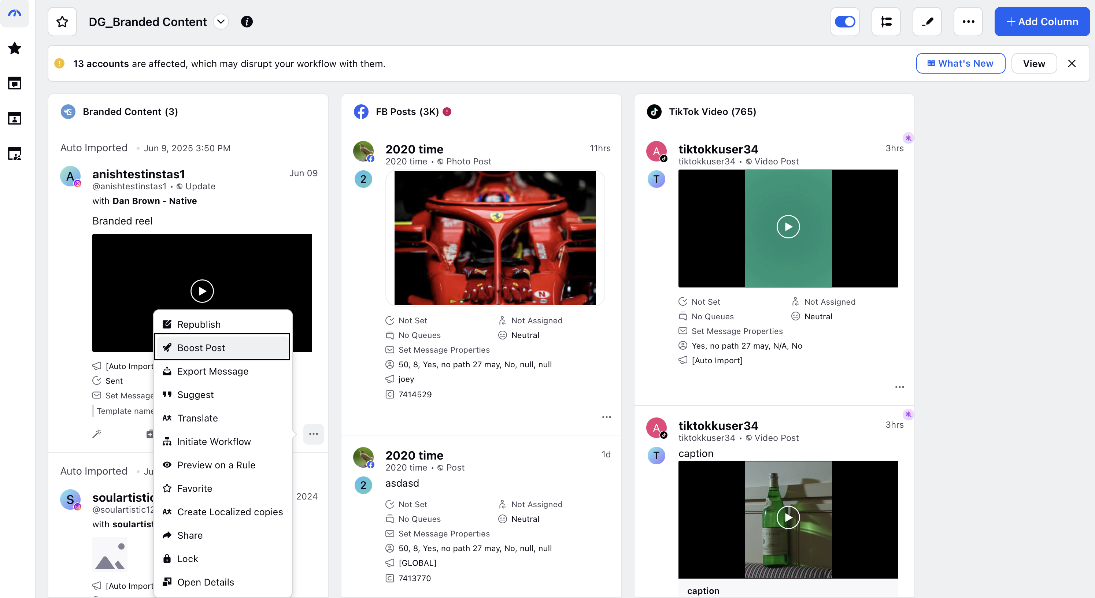
Task: Play the Branded reel video
Action: point(202,291)
